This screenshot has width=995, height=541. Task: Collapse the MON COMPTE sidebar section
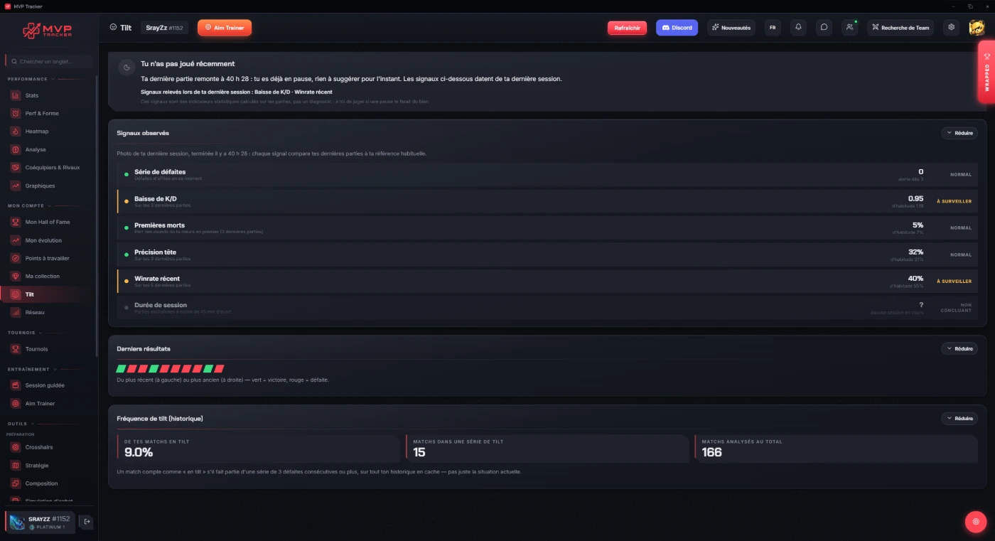click(28, 205)
